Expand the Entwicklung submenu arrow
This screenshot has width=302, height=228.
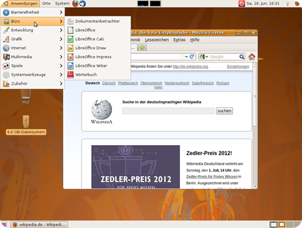[x=61, y=30]
